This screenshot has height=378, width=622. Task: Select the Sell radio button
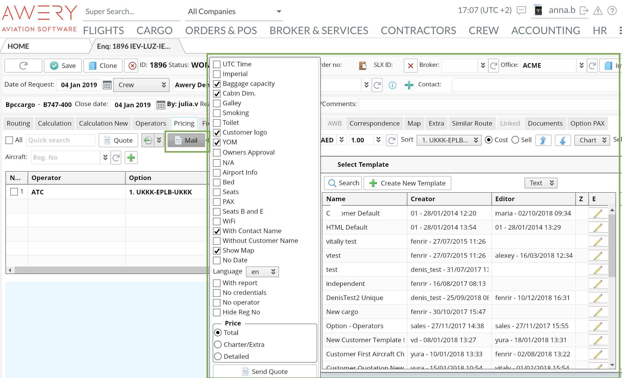515,140
